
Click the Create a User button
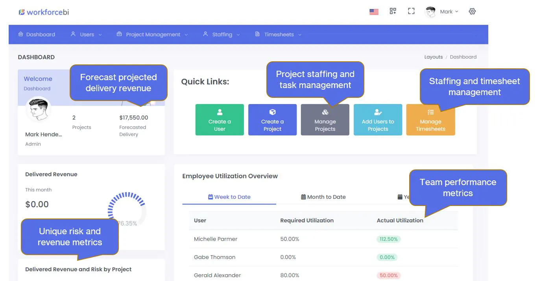coord(220,120)
